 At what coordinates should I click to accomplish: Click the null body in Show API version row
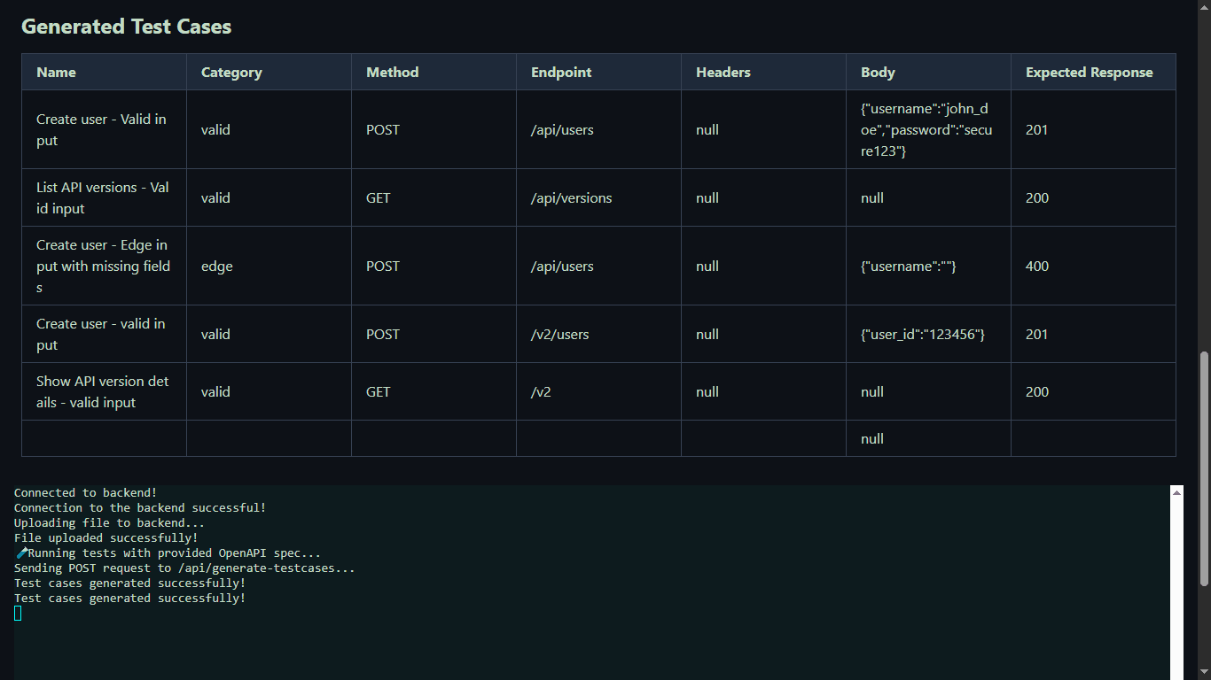pyautogui.click(x=928, y=391)
